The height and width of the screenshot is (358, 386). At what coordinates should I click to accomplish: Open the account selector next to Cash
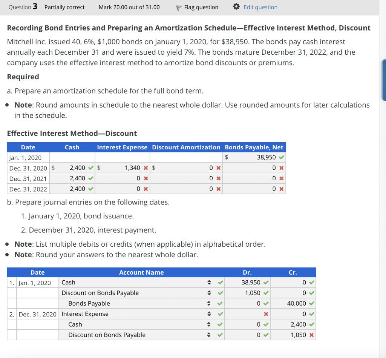coord(209,282)
